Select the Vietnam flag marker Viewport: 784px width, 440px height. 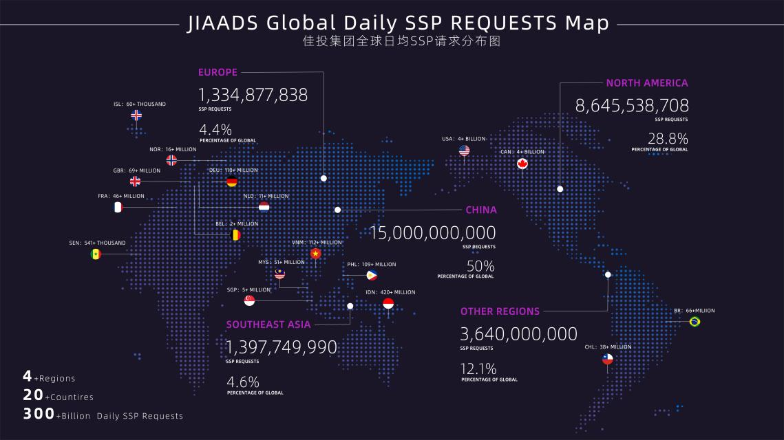click(316, 254)
